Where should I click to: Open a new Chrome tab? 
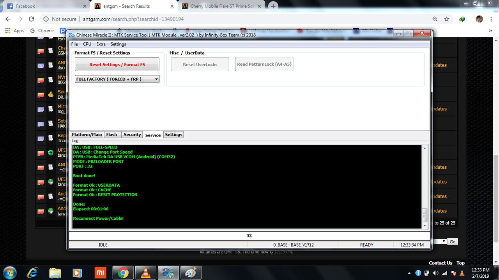coord(273,6)
